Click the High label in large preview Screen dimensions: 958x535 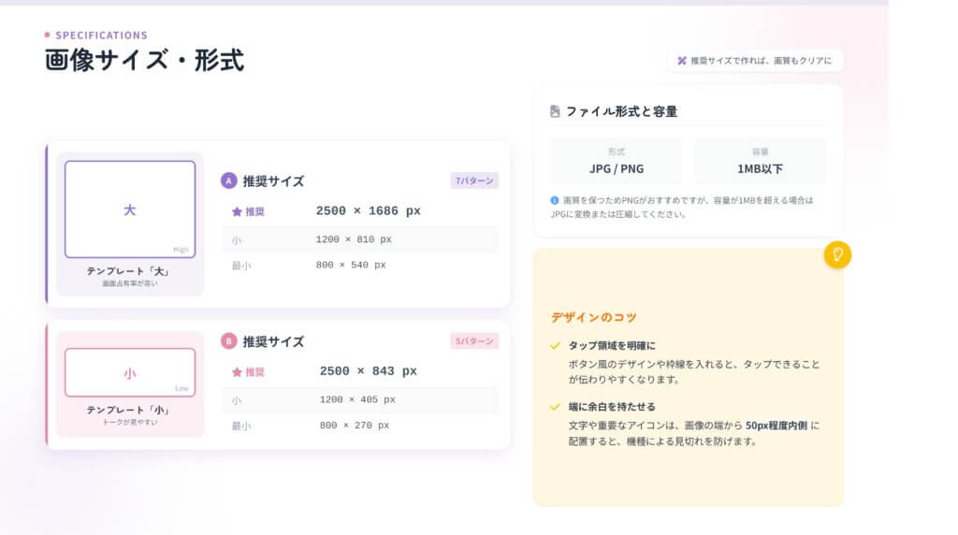click(x=181, y=250)
